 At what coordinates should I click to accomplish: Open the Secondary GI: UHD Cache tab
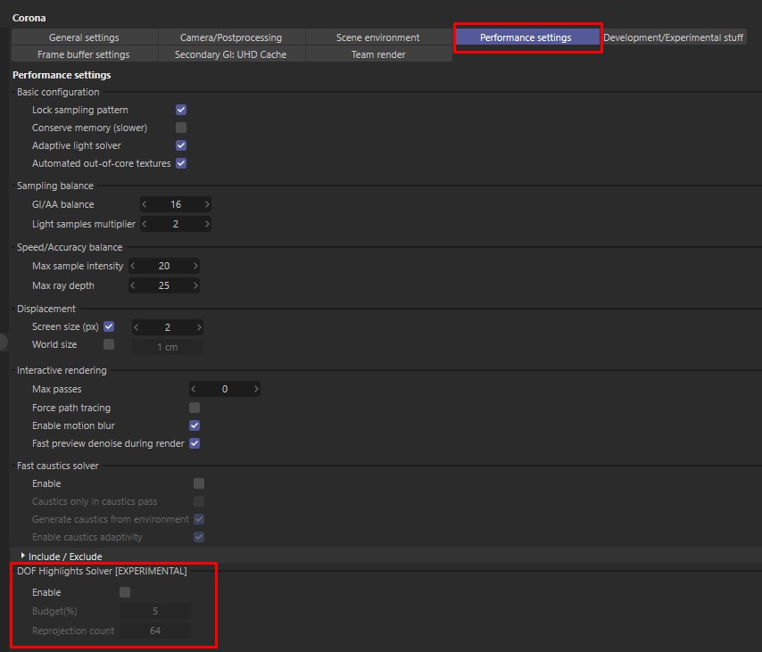point(231,54)
